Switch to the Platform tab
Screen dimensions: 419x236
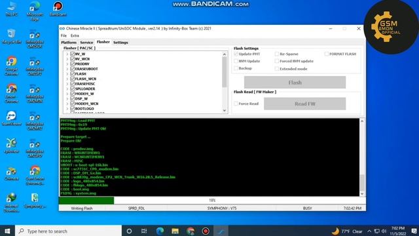pos(69,42)
